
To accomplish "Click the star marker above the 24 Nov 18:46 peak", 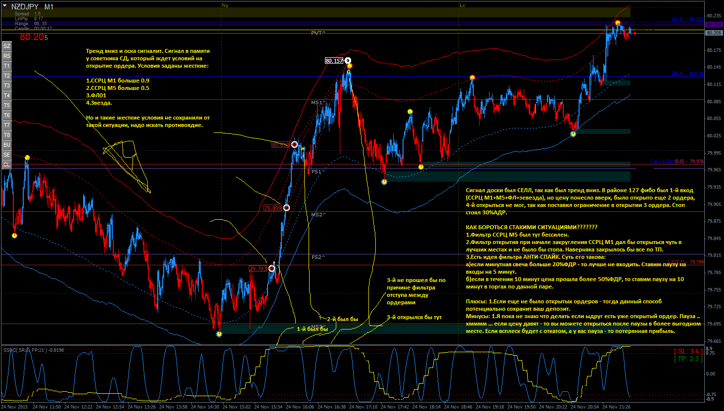I will click(x=472, y=78).
